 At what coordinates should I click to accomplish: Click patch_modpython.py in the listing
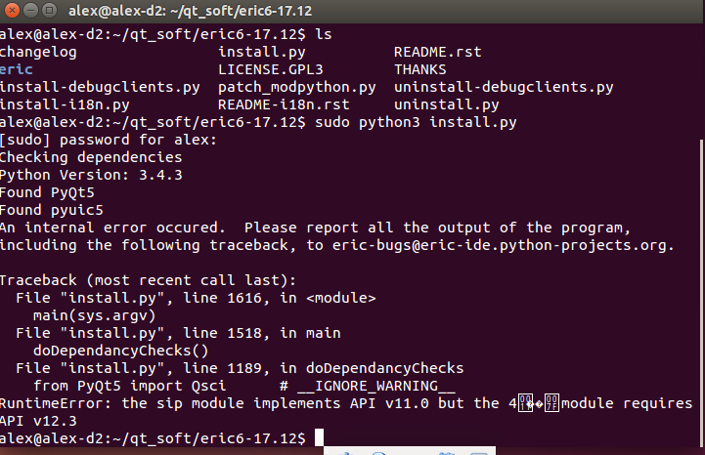[x=296, y=87]
